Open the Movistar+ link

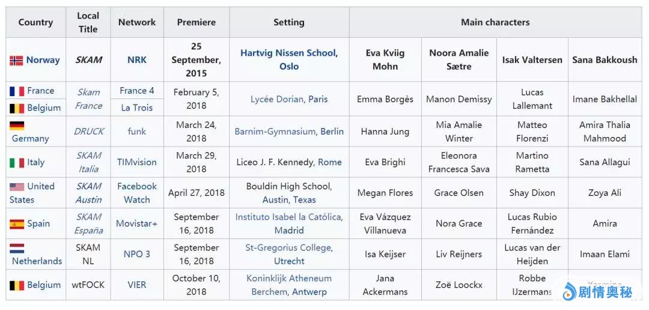(x=136, y=223)
